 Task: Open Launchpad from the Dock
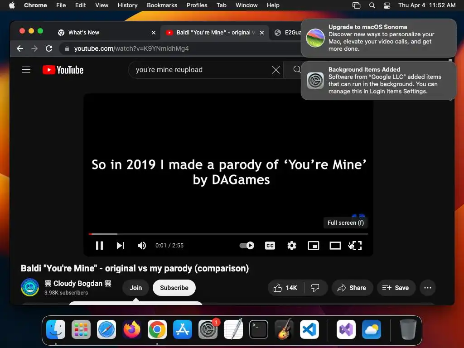[x=81, y=329]
